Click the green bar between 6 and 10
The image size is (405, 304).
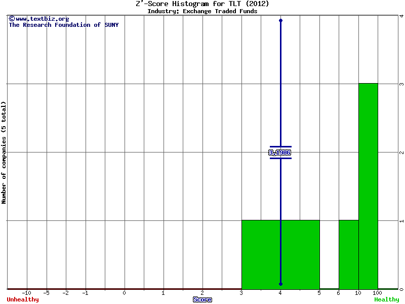point(349,255)
